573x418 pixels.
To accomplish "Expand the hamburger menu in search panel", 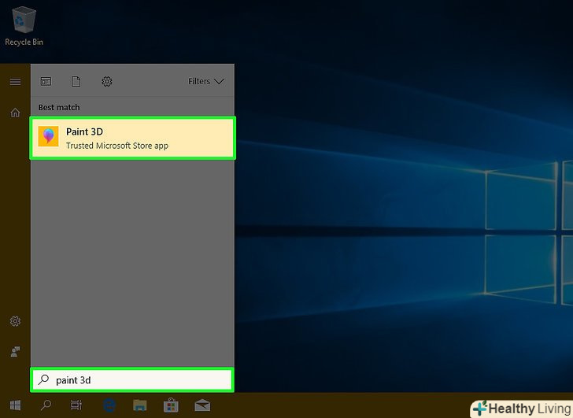I will click(15, 81).
